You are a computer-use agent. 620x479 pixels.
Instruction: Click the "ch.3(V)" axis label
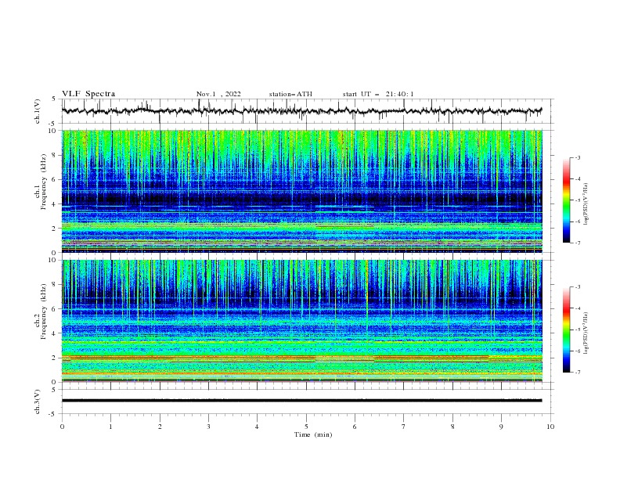coord(38,402)
